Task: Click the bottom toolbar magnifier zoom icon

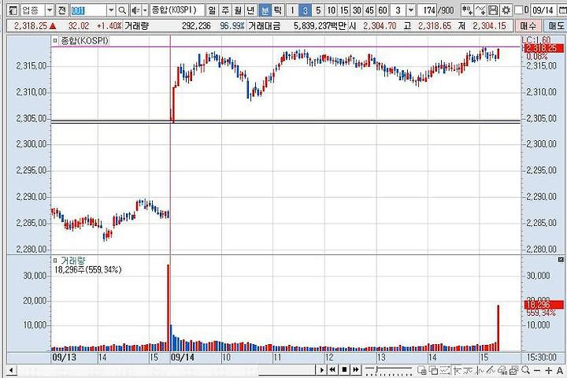Action: 526,370
